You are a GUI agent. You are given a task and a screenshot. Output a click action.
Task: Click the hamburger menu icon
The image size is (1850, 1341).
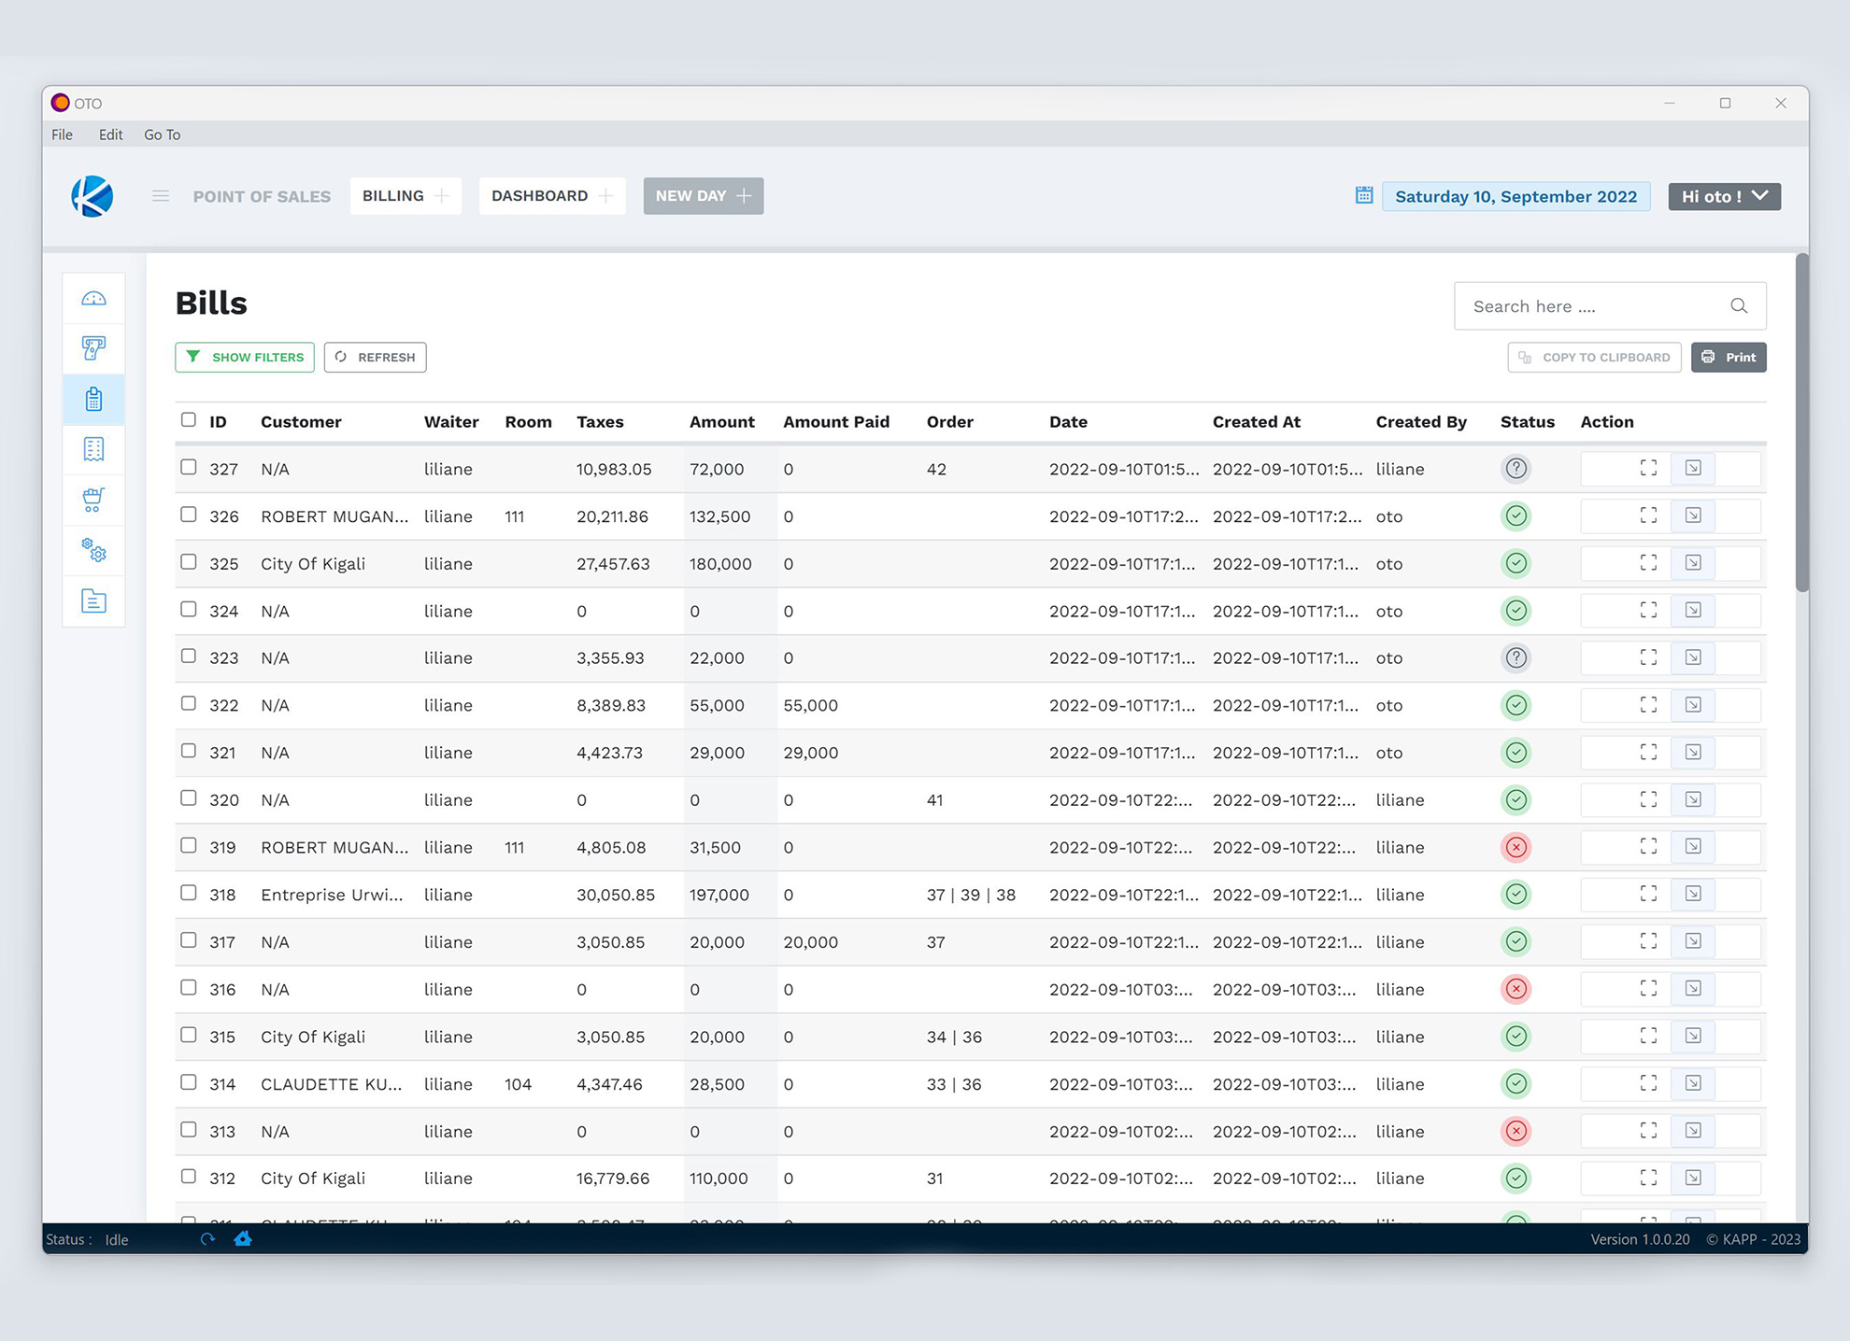(x=161, y=196)
